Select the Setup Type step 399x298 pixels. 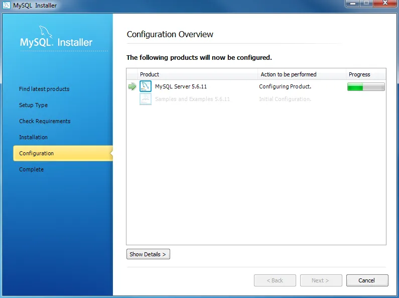coord(33,105)
